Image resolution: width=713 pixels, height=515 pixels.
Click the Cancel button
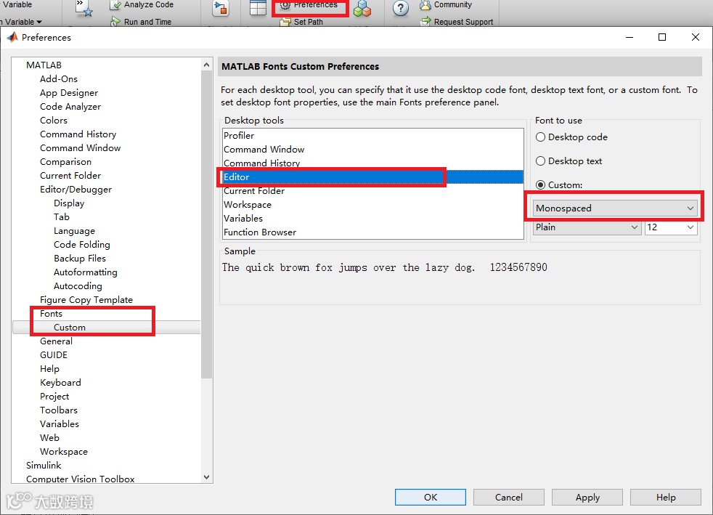coord(509,498)
